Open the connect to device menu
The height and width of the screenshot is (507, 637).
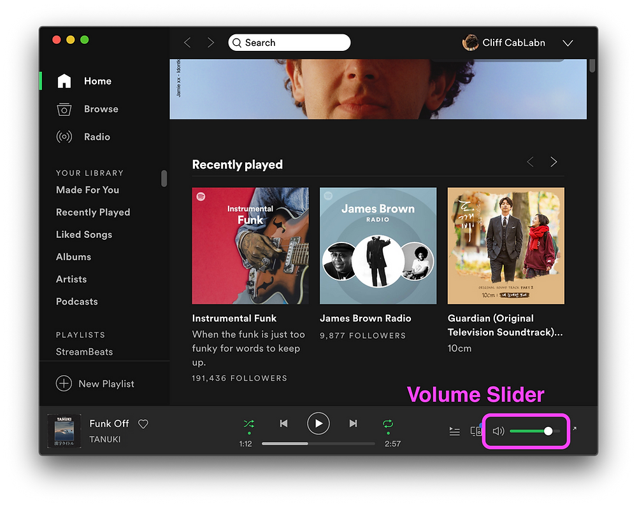[x=476, y=431]
